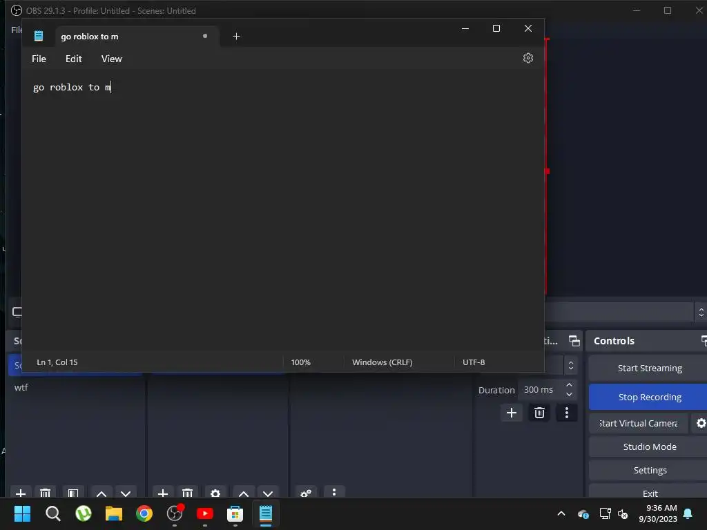
Task: Click Exit in OBS Controls
Action: (x=650, y=492)
